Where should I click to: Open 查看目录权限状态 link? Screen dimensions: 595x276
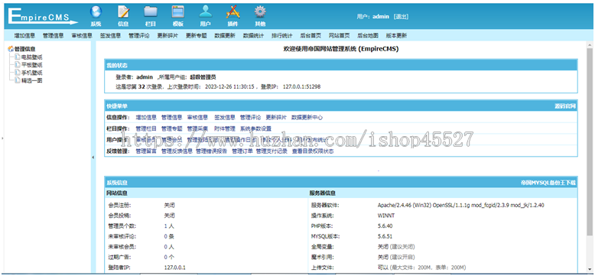tap(313, 151)
